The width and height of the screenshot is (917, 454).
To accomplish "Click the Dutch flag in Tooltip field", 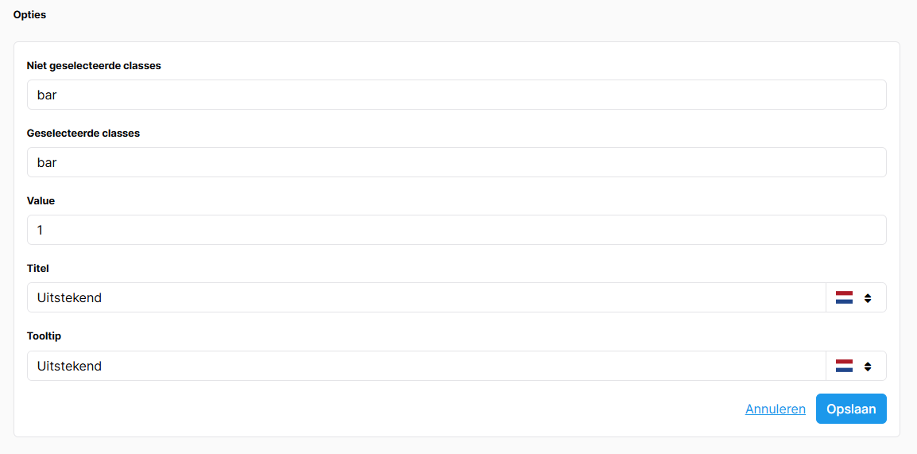I will (x=844, y=366).
